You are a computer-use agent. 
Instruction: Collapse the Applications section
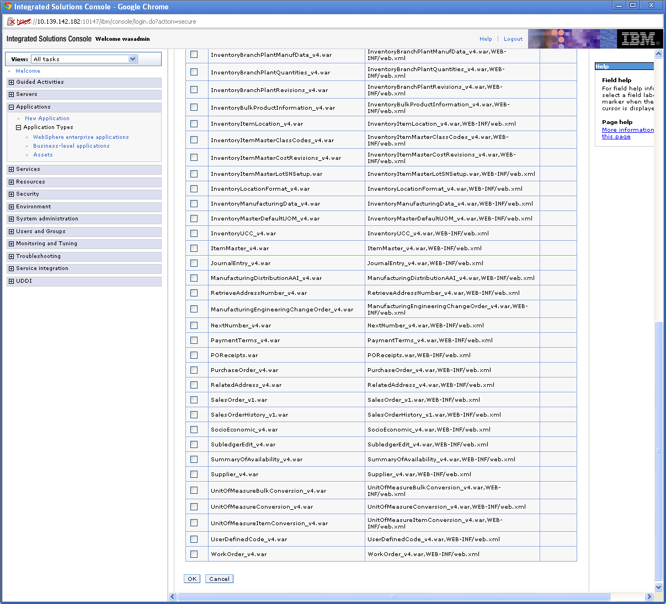[11, 107]
